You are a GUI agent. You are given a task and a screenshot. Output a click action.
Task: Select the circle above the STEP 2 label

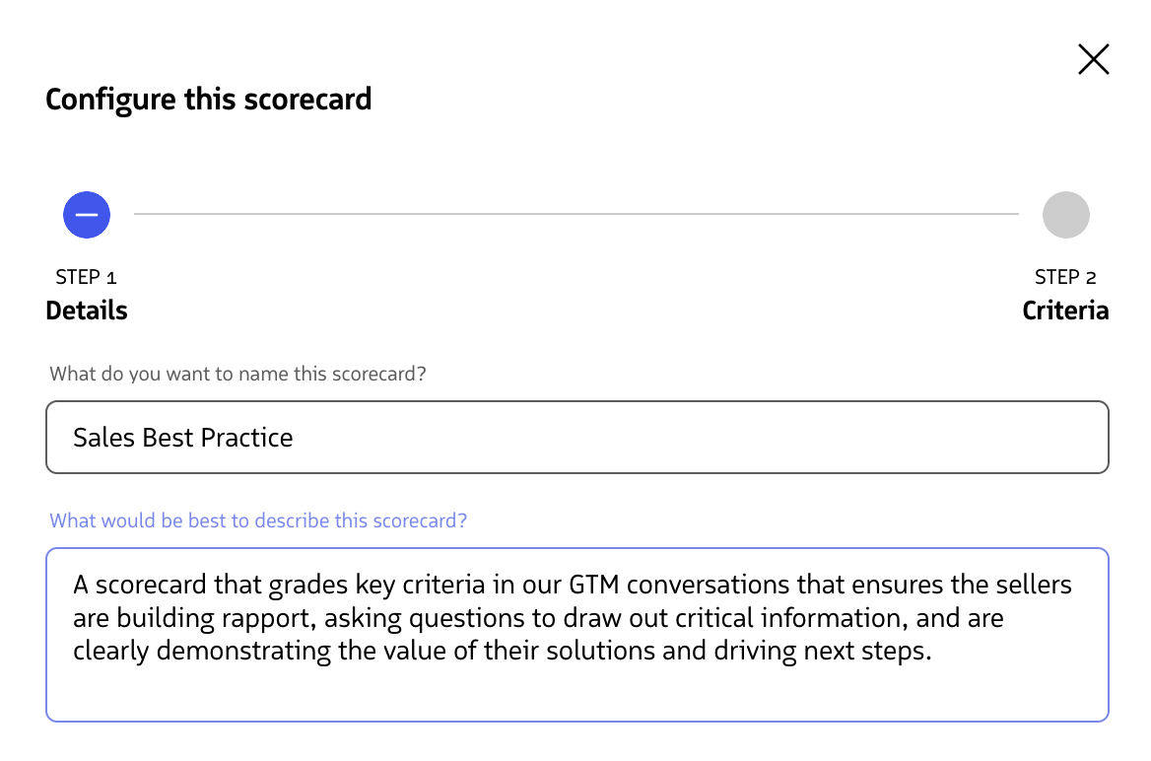tap(1066, 215)
